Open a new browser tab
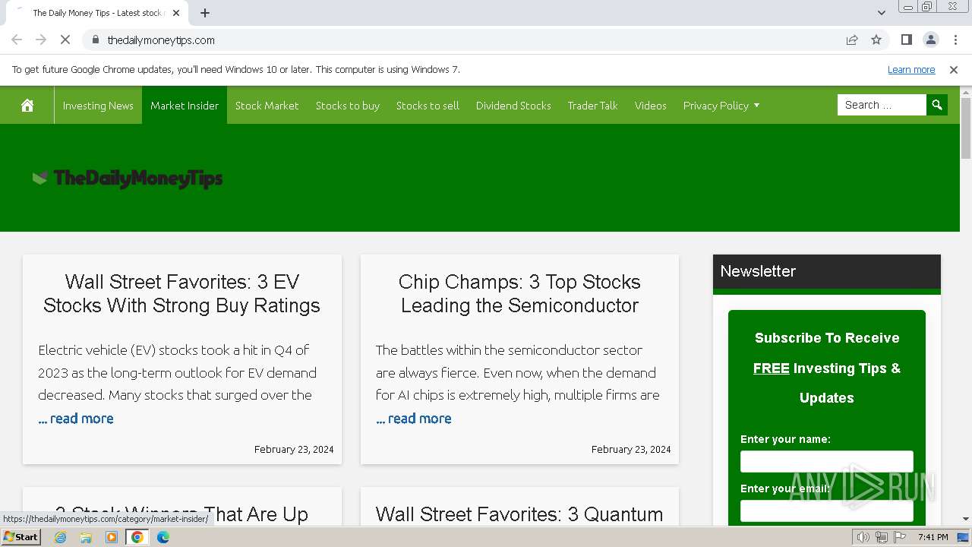972x547 pixels. point(205,13)
